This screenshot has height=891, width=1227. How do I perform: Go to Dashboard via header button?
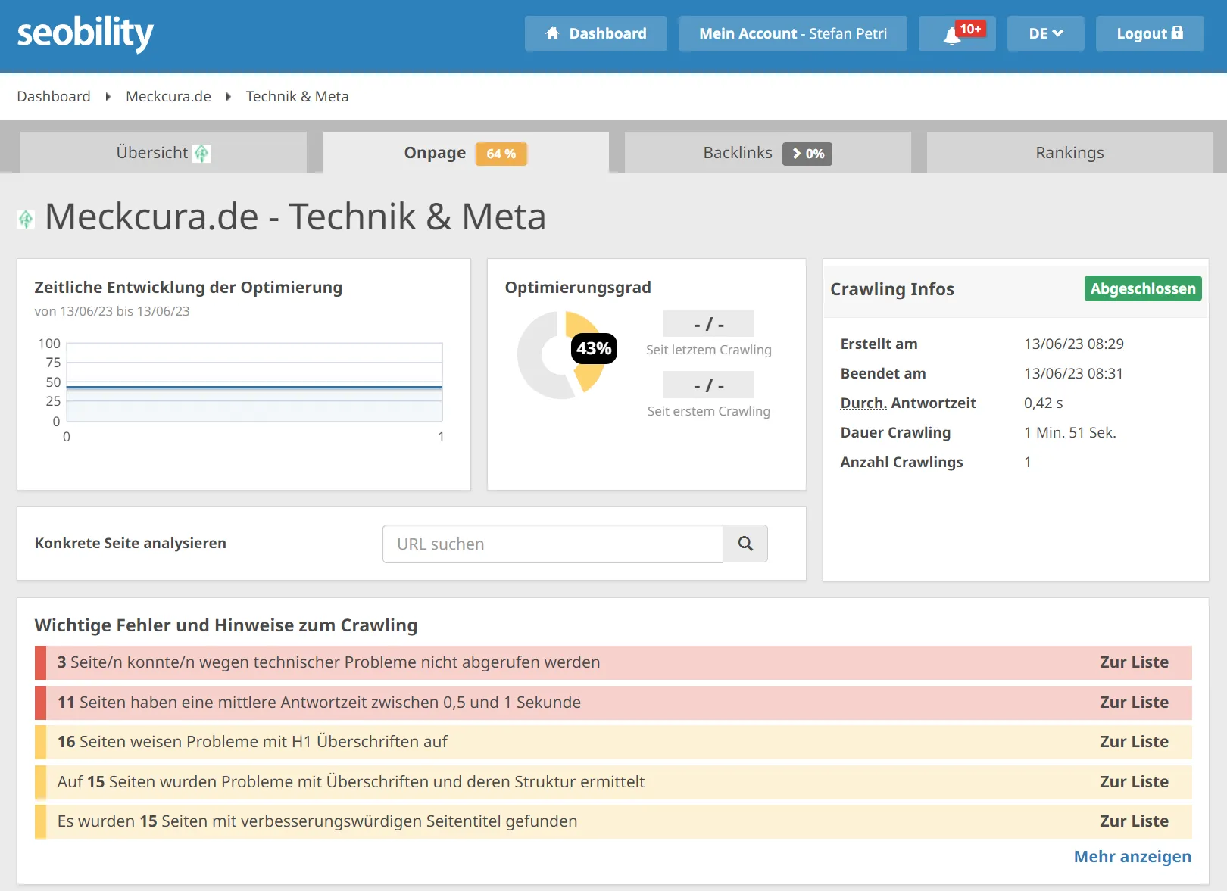click(x=596, y=34)
